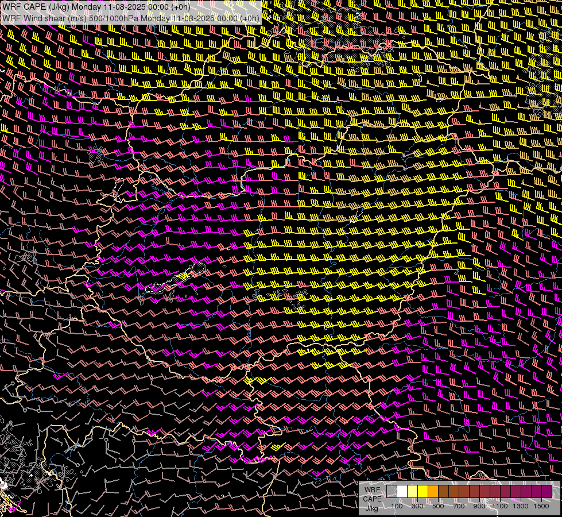Viewport: 562px width, 517px height.
Task: Click the legend label '500'
Action: pos(438,506)
